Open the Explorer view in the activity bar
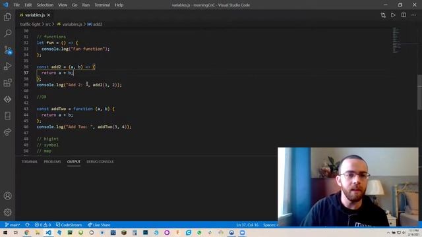Image resolution: width=422 pixels, height=237 pixels. [x=7, y=17]
